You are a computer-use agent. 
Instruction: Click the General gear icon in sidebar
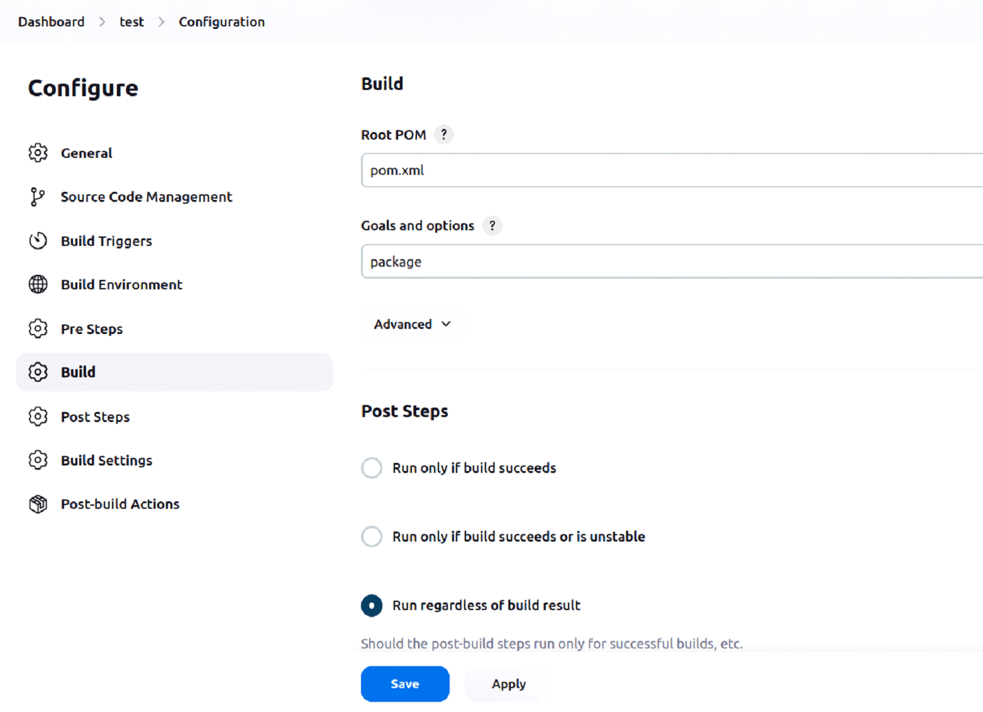[x=38, y=153]
